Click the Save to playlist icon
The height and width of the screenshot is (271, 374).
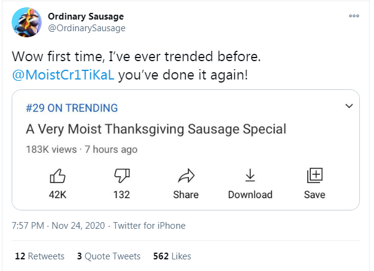tap(315, 176)
